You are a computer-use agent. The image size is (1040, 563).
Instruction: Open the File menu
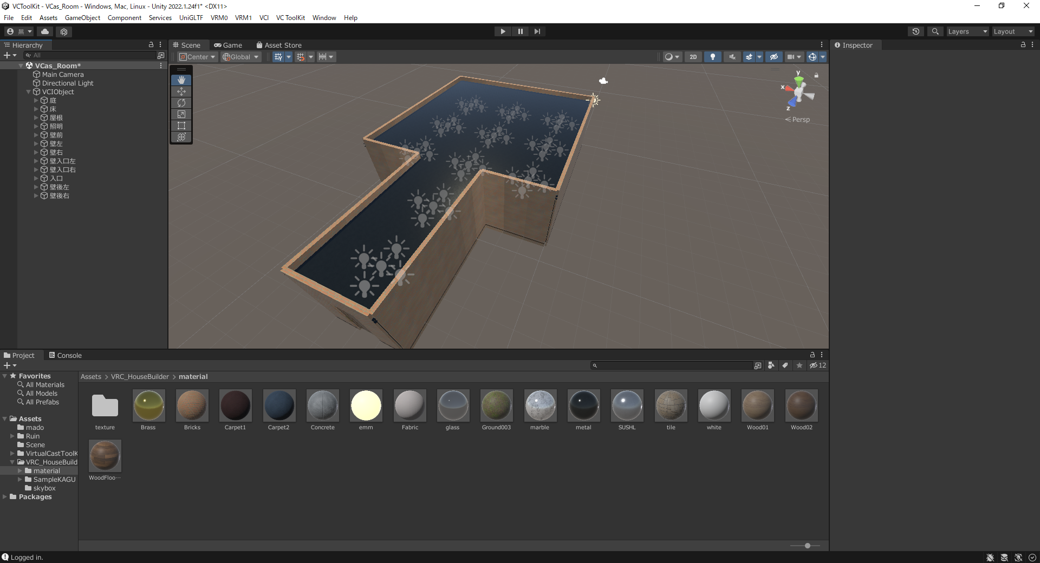[9, 18]
